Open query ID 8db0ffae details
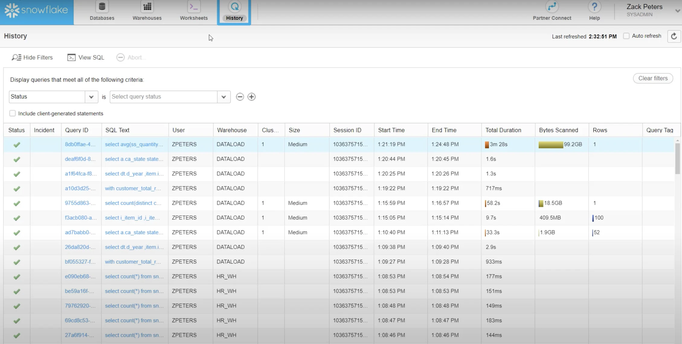The image size is (682, 344). coord(80,144)
